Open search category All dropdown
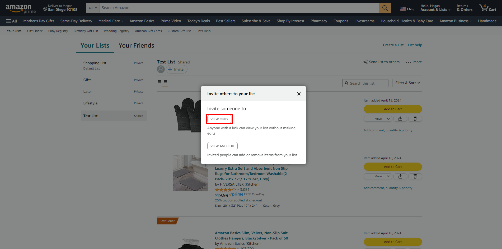This screenshot has width=502, height=249. point(93,8)
